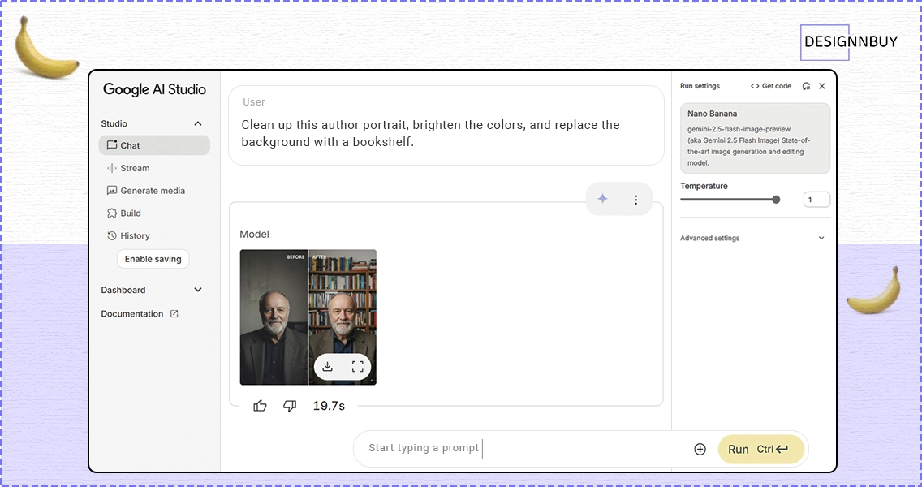Close the Run settings panel
922x487 pixels.
(x=822, y=86)
